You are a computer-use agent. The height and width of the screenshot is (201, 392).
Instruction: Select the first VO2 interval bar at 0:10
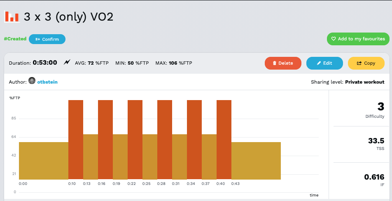tap(76, 139)
